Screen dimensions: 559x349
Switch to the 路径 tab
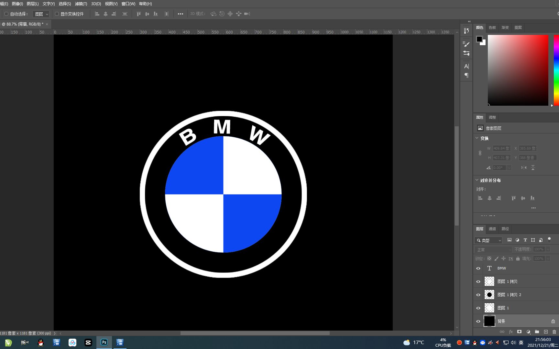[505, 229]
